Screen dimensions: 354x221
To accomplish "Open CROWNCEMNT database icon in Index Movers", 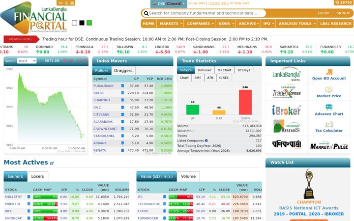I will click(x=122, y=129).
